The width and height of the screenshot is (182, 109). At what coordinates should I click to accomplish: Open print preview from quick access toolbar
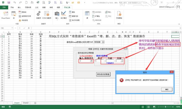click(44, 2)
